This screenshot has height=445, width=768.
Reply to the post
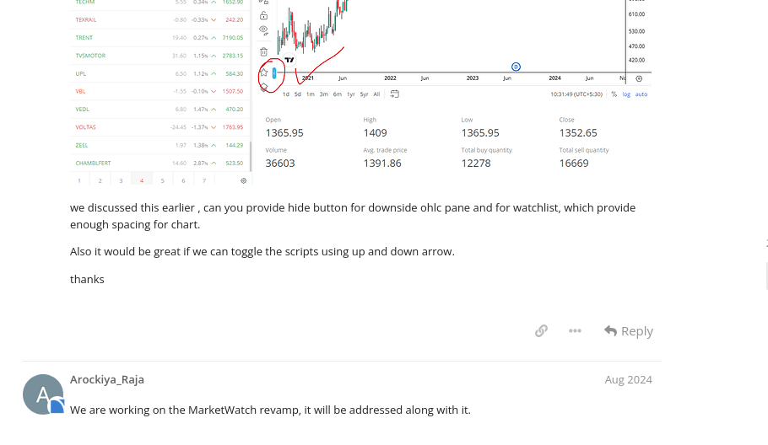click(629, 331)
